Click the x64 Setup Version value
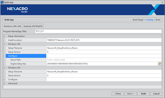This screenshot has height=98, width=165. point(104,76)
